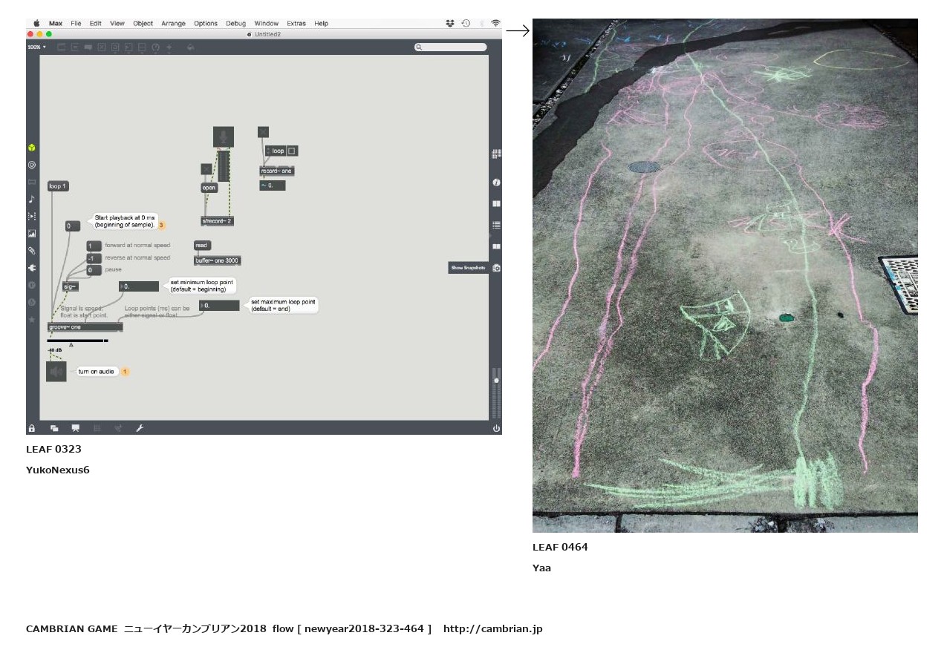Enable the toggle above the open message
This screenshot has height=647, width=944.
pyautogui.click(x=206, y=169)
